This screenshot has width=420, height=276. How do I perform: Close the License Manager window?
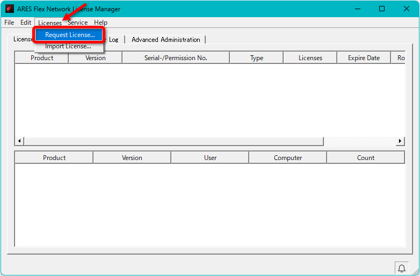pyautogui.click(x=407, y=9)
